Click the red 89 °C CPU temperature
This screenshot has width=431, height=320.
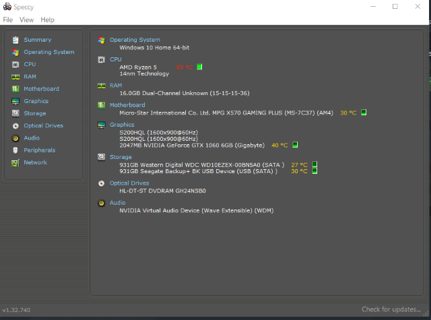pyautogui.click(x=184, y=67)
